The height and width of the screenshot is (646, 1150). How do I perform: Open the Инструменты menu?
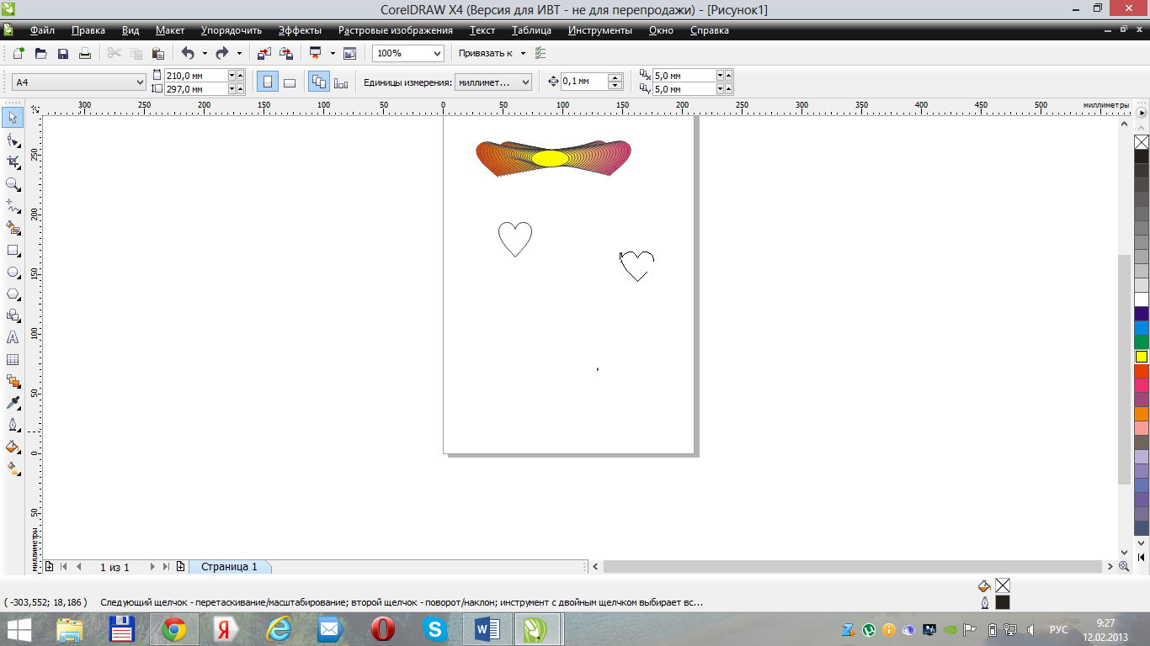[600, 30]
